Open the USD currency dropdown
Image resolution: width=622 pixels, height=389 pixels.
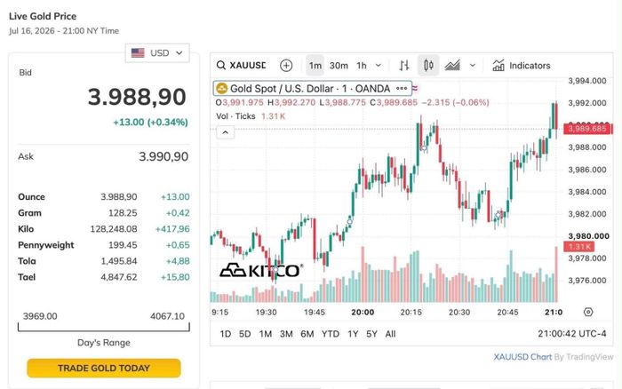(157, 53)
